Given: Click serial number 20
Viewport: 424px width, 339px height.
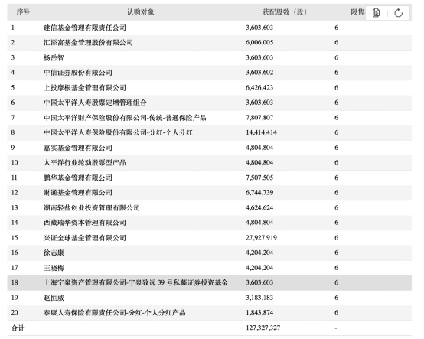Looking at the screenshot, I should [x=15, y=312].
